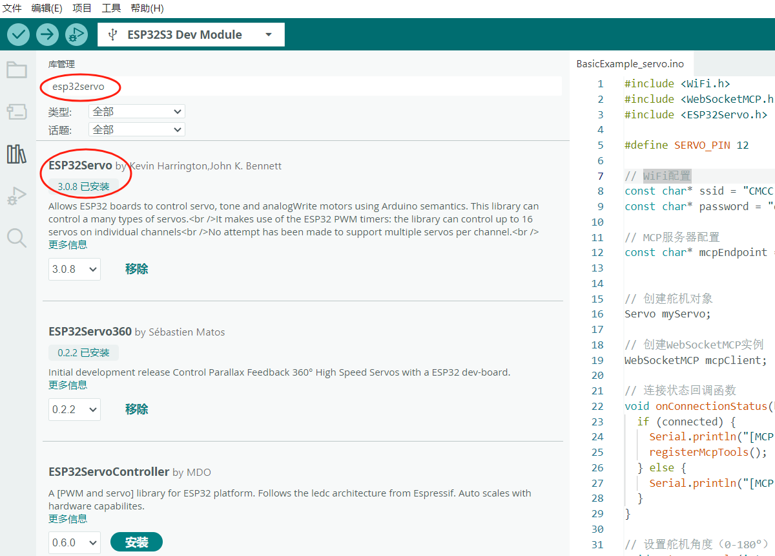Image resolution: width=775 pixels, height=556 pixels.
Task: Select the BasicExample_servo.ino tab
Action: point(630,63)
